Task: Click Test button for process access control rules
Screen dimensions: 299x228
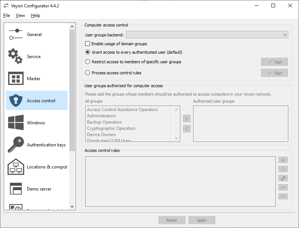Action: click(274, 73)
